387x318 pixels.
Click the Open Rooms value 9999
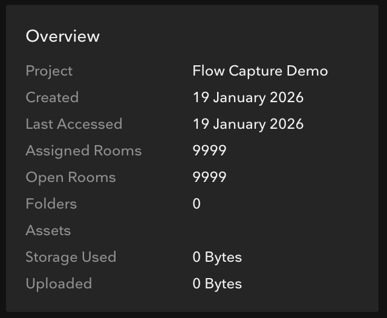pyautogui.click(x=209, y=177)
